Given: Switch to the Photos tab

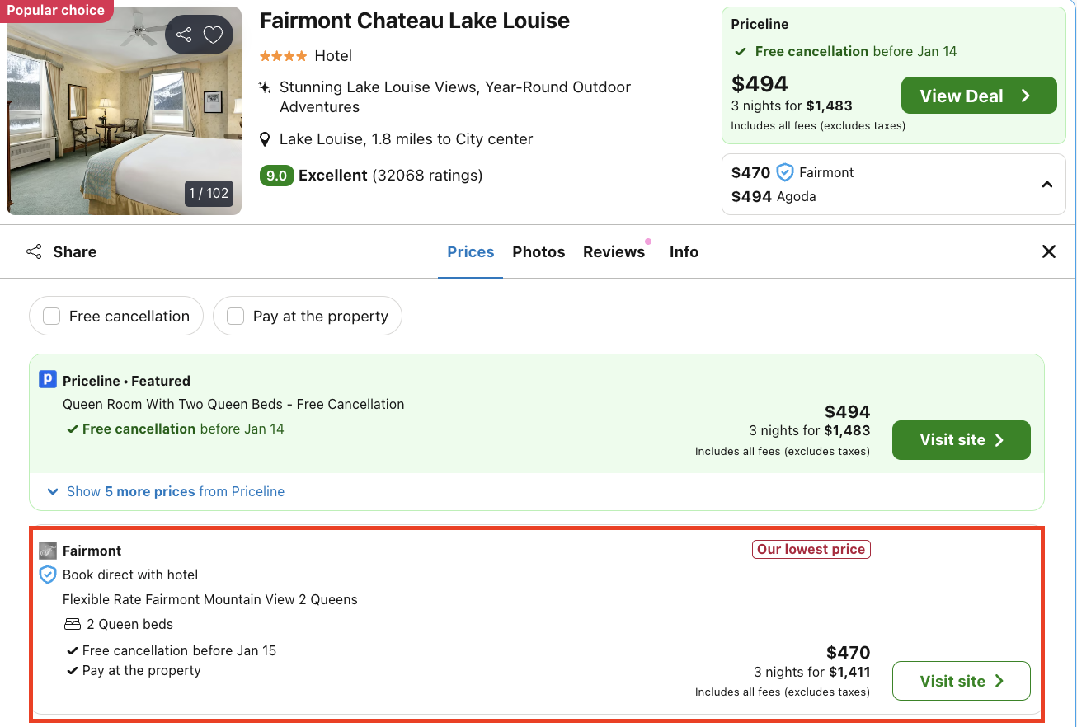Looking at the screenshot, I should tap(538, 252).
